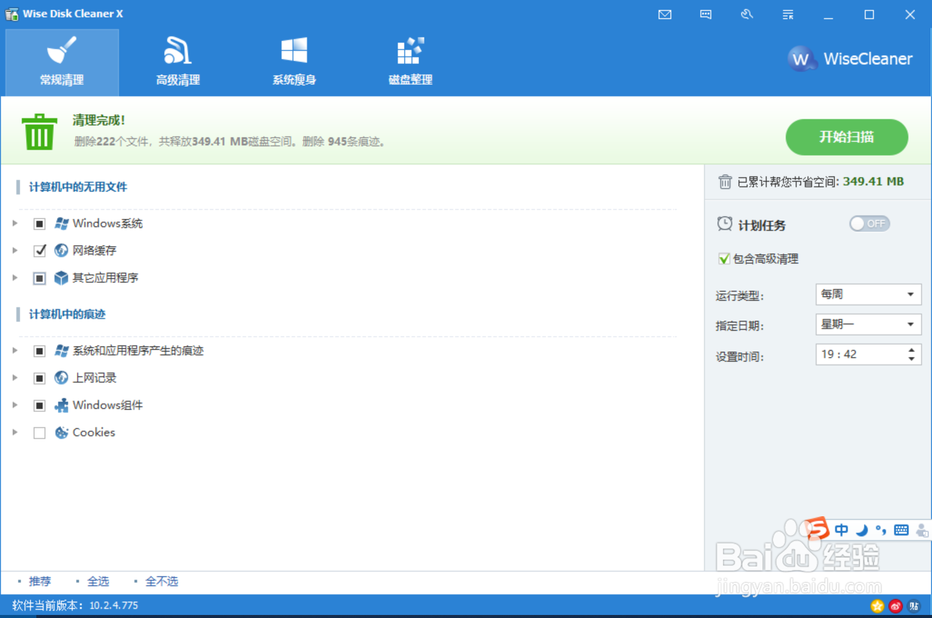Select the 计算机中的痕迹 section heading
The height and width of the screenshot is (618, 932).
coord(67,314)
